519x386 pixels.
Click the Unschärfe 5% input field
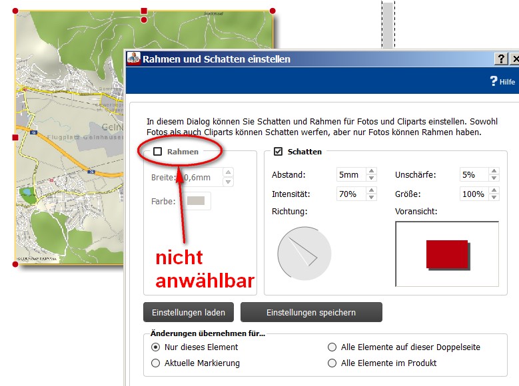click(474, 174)
